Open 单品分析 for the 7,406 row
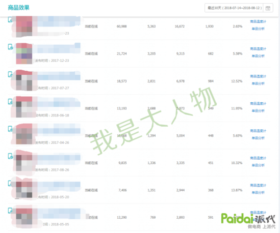 click(258, 192)
